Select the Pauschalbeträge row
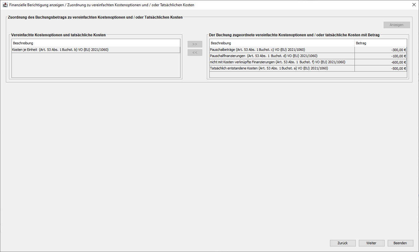The height and width of the screenshot is (252, 419). (x=282, y=50)
